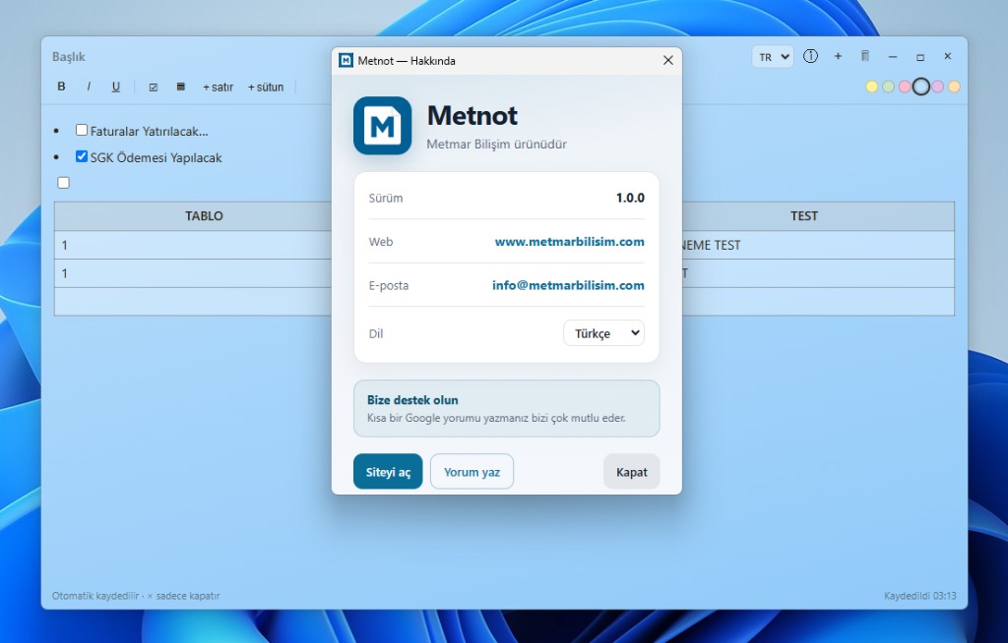Screen dimensions: 1008x643
Task: Click the Metnot icon in dialog title bar
Action: 346,60
